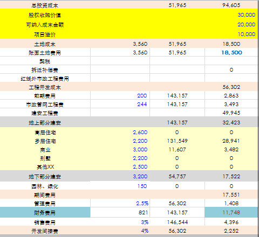Image resolution: width=259 pixels, height=237 pixels.
Task: Click the 红线外市政工程费用 label
Action: click(45, 79)
